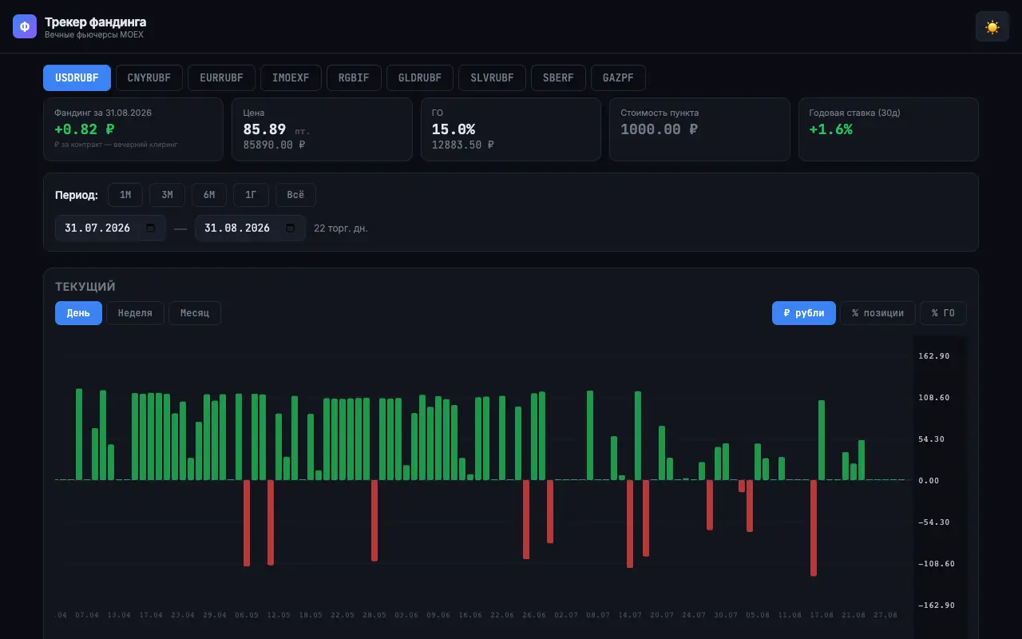Click the 22 торг. дн. label
1022x639 pixels.
(x=341, y=228)
